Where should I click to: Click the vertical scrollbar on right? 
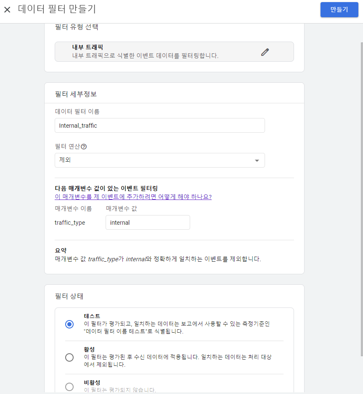[x=362, y=199]
